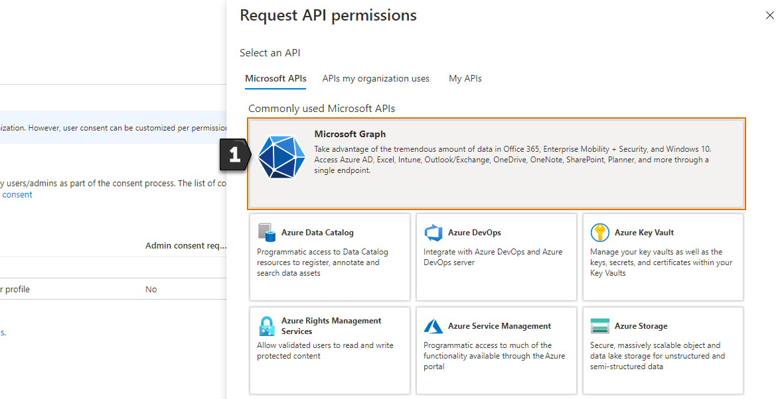The height and width of the screenshot is (399, 782).
Task: Select the Azure Data Catalog API card
Action: tap(329, 257)
